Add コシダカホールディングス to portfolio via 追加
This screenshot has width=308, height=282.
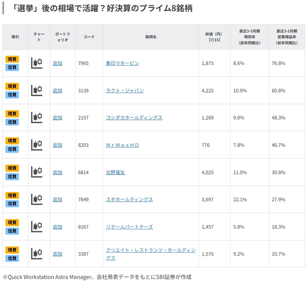[58, 118]
